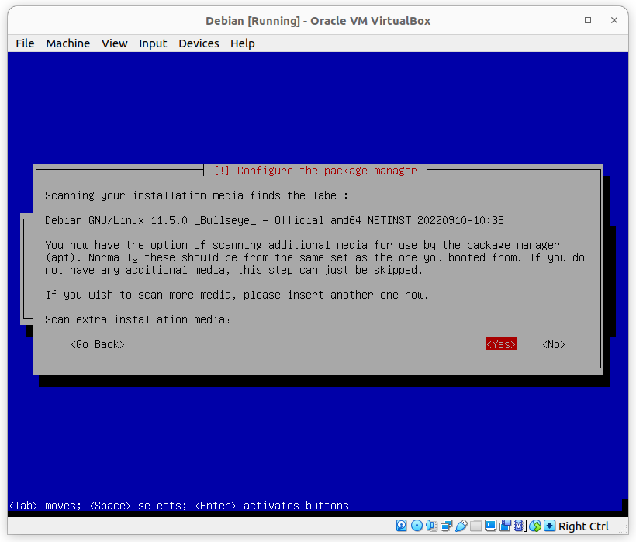This screenshot has width=636, height=542.
Task: Click the optical drives status icon
Action: click(417, 526)
